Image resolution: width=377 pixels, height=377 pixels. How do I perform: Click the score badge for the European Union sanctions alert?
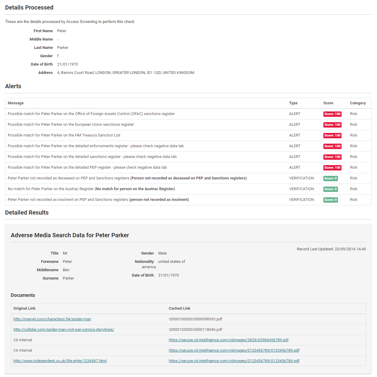pyautogui.click(x=332, y=125)
